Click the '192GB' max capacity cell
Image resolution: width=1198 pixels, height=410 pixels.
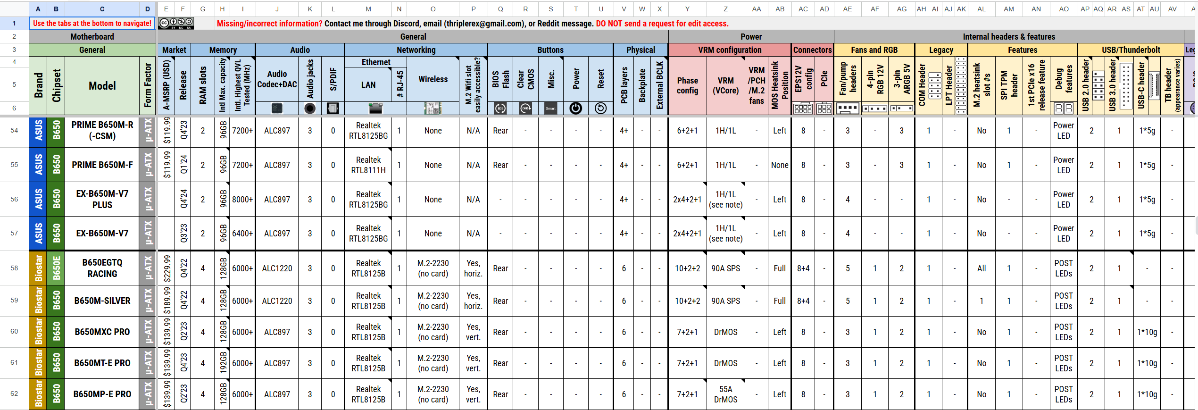coord(223,363)
